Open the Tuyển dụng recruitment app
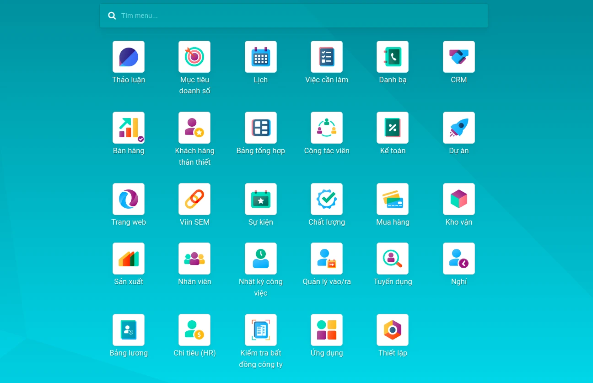This screenshot has width=593, height=383. (393, 259)
